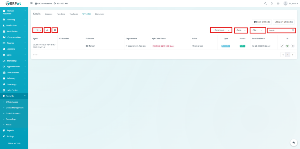Open the Type filter dropdown
Image resolution: width=300 pixels, height=149 pixels.
pos(241,30)
